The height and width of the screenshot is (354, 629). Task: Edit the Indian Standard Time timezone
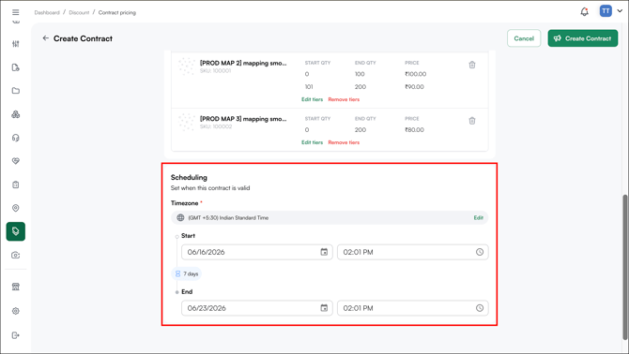pos(478,217)
